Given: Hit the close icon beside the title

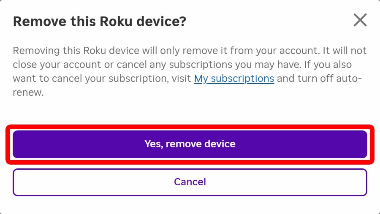Looking at the screenshot, I should 360,20.
